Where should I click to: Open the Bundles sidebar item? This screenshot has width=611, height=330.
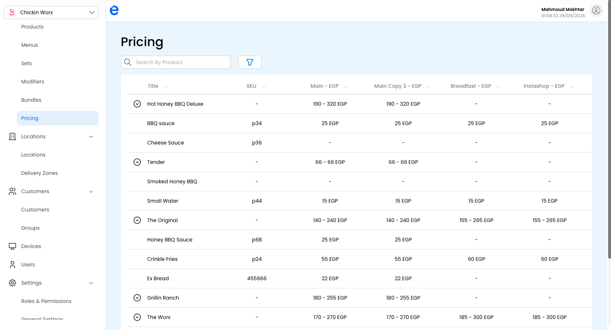pyautogui.click(x=31, y=100)
